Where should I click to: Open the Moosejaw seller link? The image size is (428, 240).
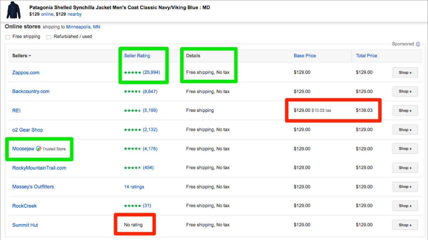(23, 149)
